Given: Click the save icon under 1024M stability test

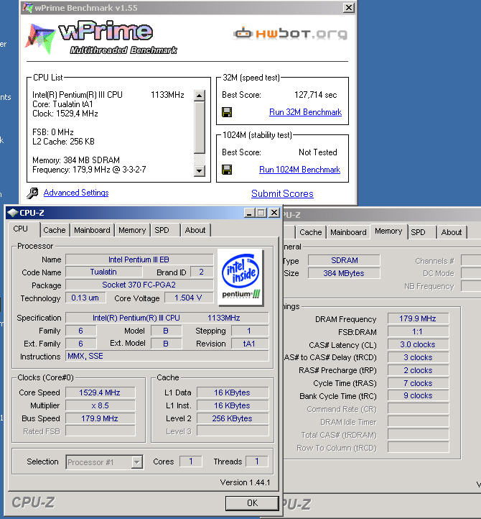Looking at the screenshot, I should click(x=227, y=170).
